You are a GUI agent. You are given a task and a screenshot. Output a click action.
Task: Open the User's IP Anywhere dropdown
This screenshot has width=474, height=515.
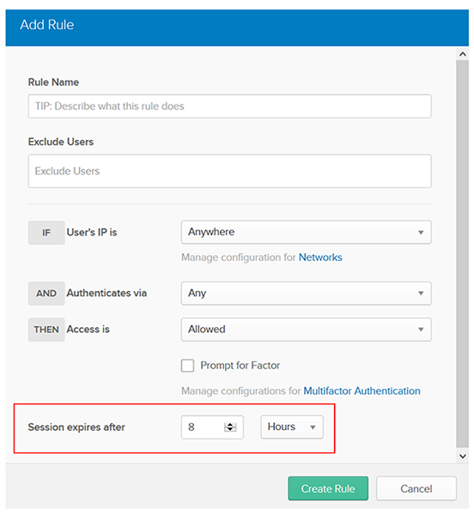[x=306, y=233]
